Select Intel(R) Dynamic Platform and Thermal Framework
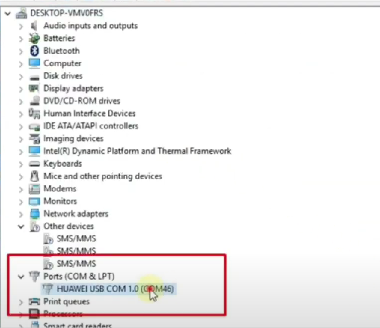The height and width of the screenshot is (328, 380). pos(137,151)
